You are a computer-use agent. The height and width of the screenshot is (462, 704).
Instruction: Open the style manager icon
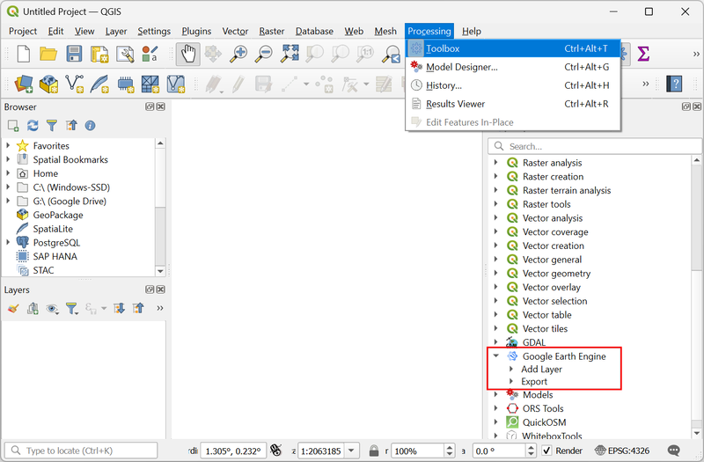pos(150,54)
